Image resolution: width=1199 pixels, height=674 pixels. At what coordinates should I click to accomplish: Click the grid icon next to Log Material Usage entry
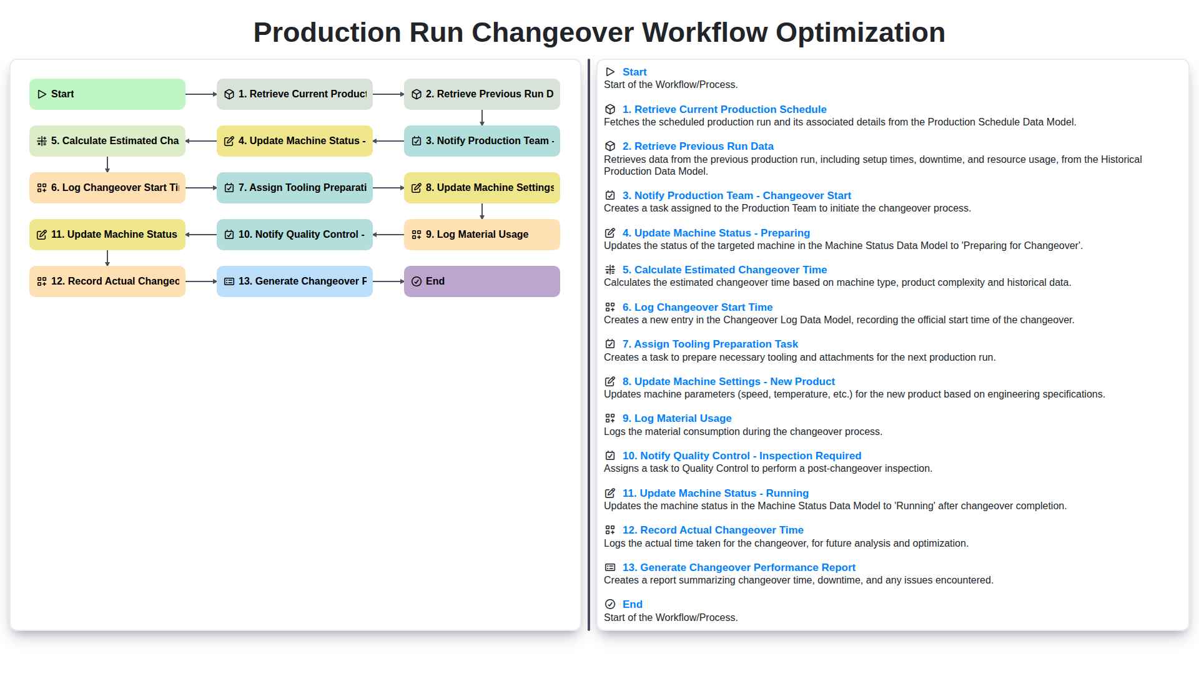[610, 418]
